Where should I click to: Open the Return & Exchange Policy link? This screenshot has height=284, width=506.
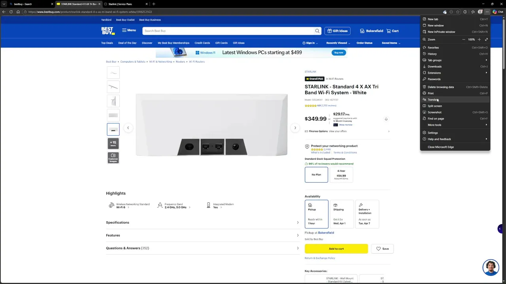point(320,258)
